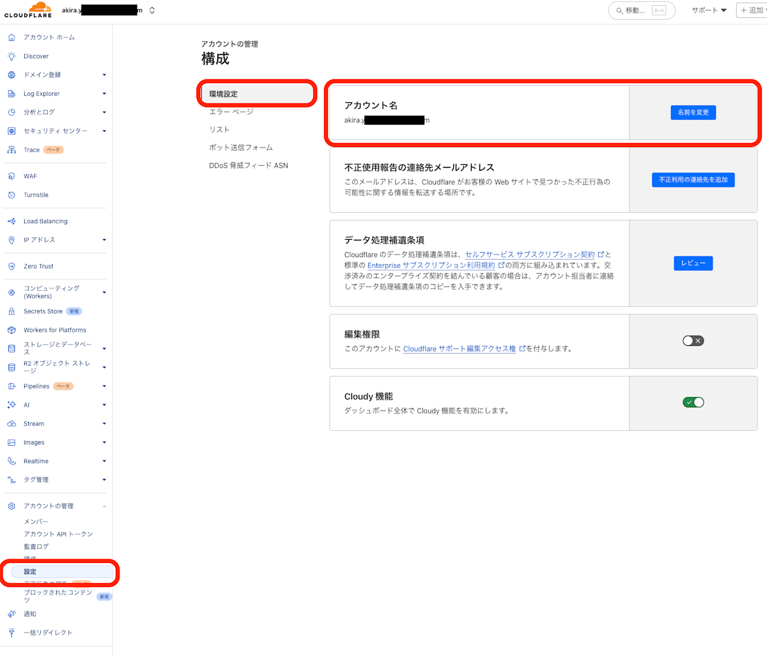This screenshot has width=767, height=656.
Task: Click the Zero Trust icon
Action: tap(12, 266)
